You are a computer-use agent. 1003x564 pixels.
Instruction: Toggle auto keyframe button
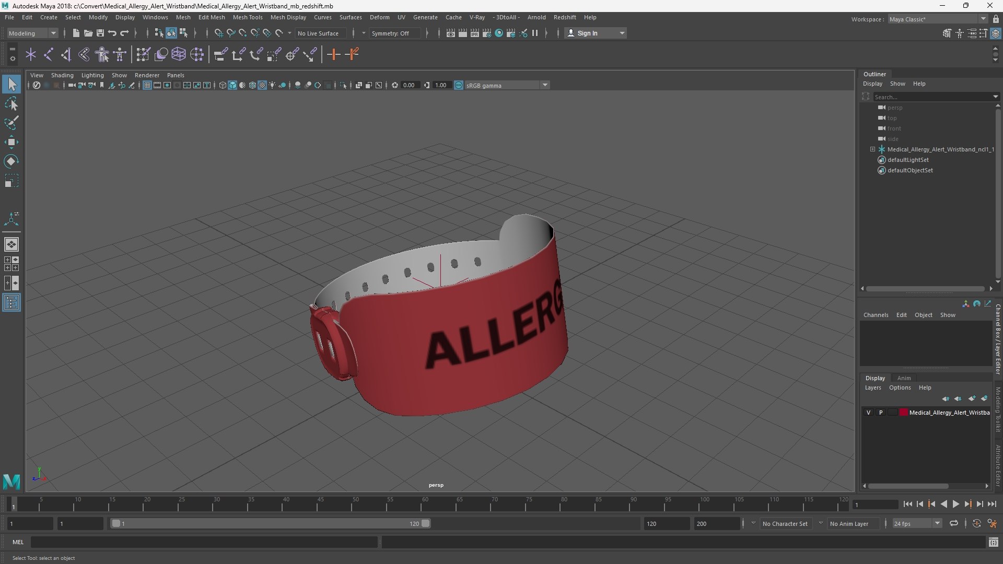tap(976, 523)
